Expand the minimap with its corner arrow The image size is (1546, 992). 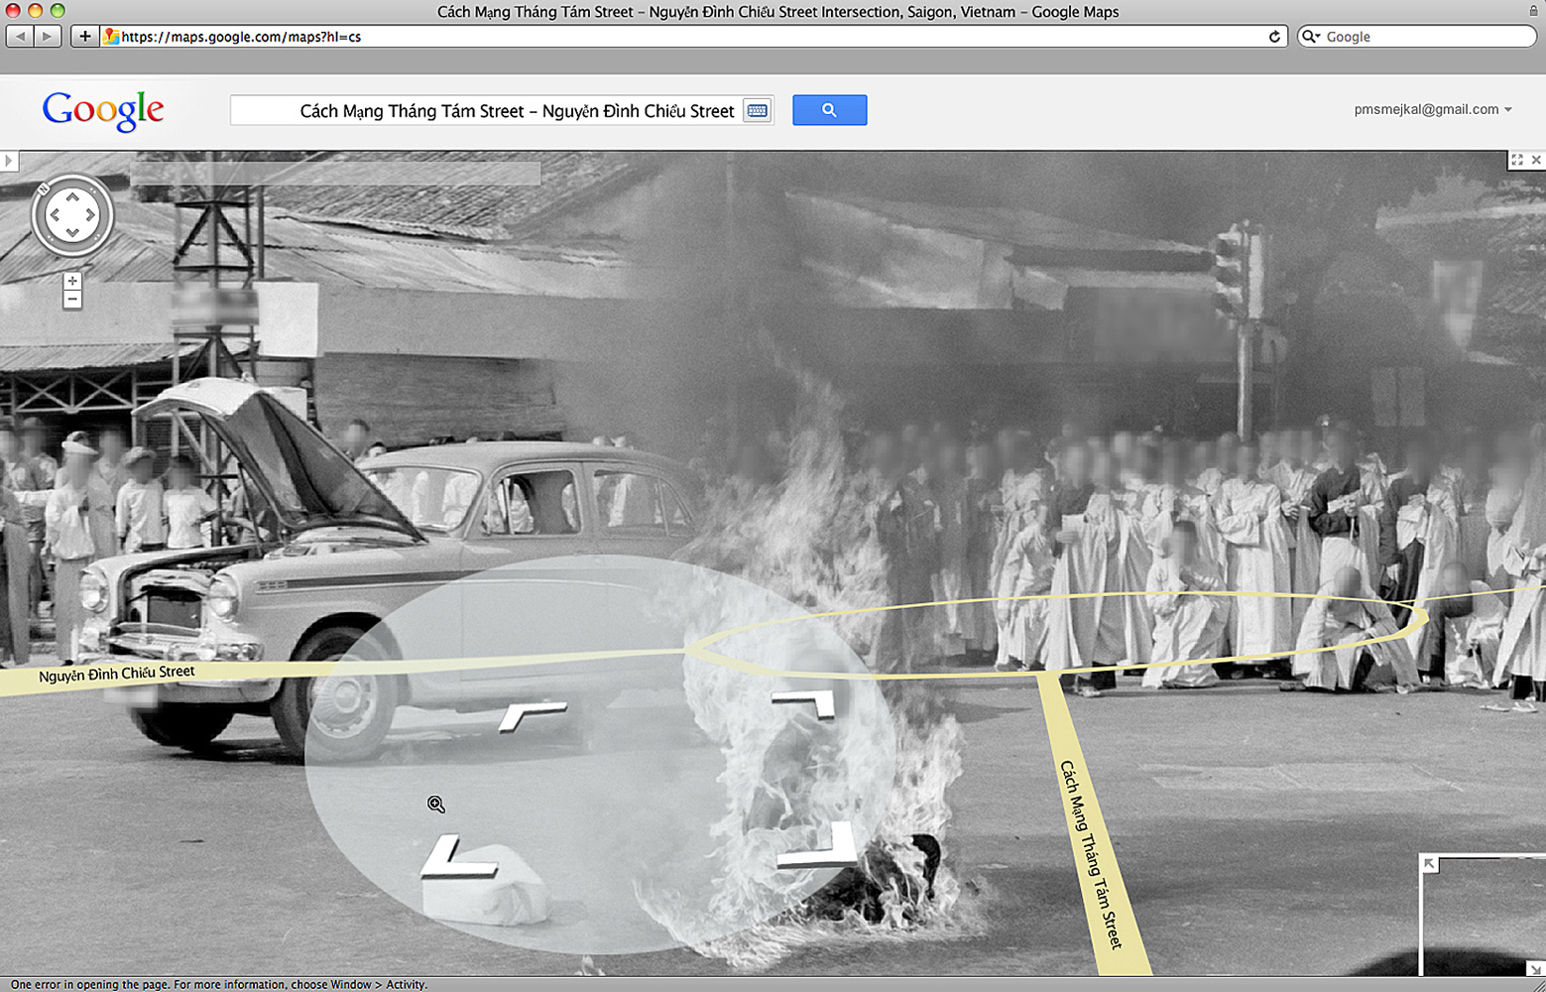coord(1430,864)
